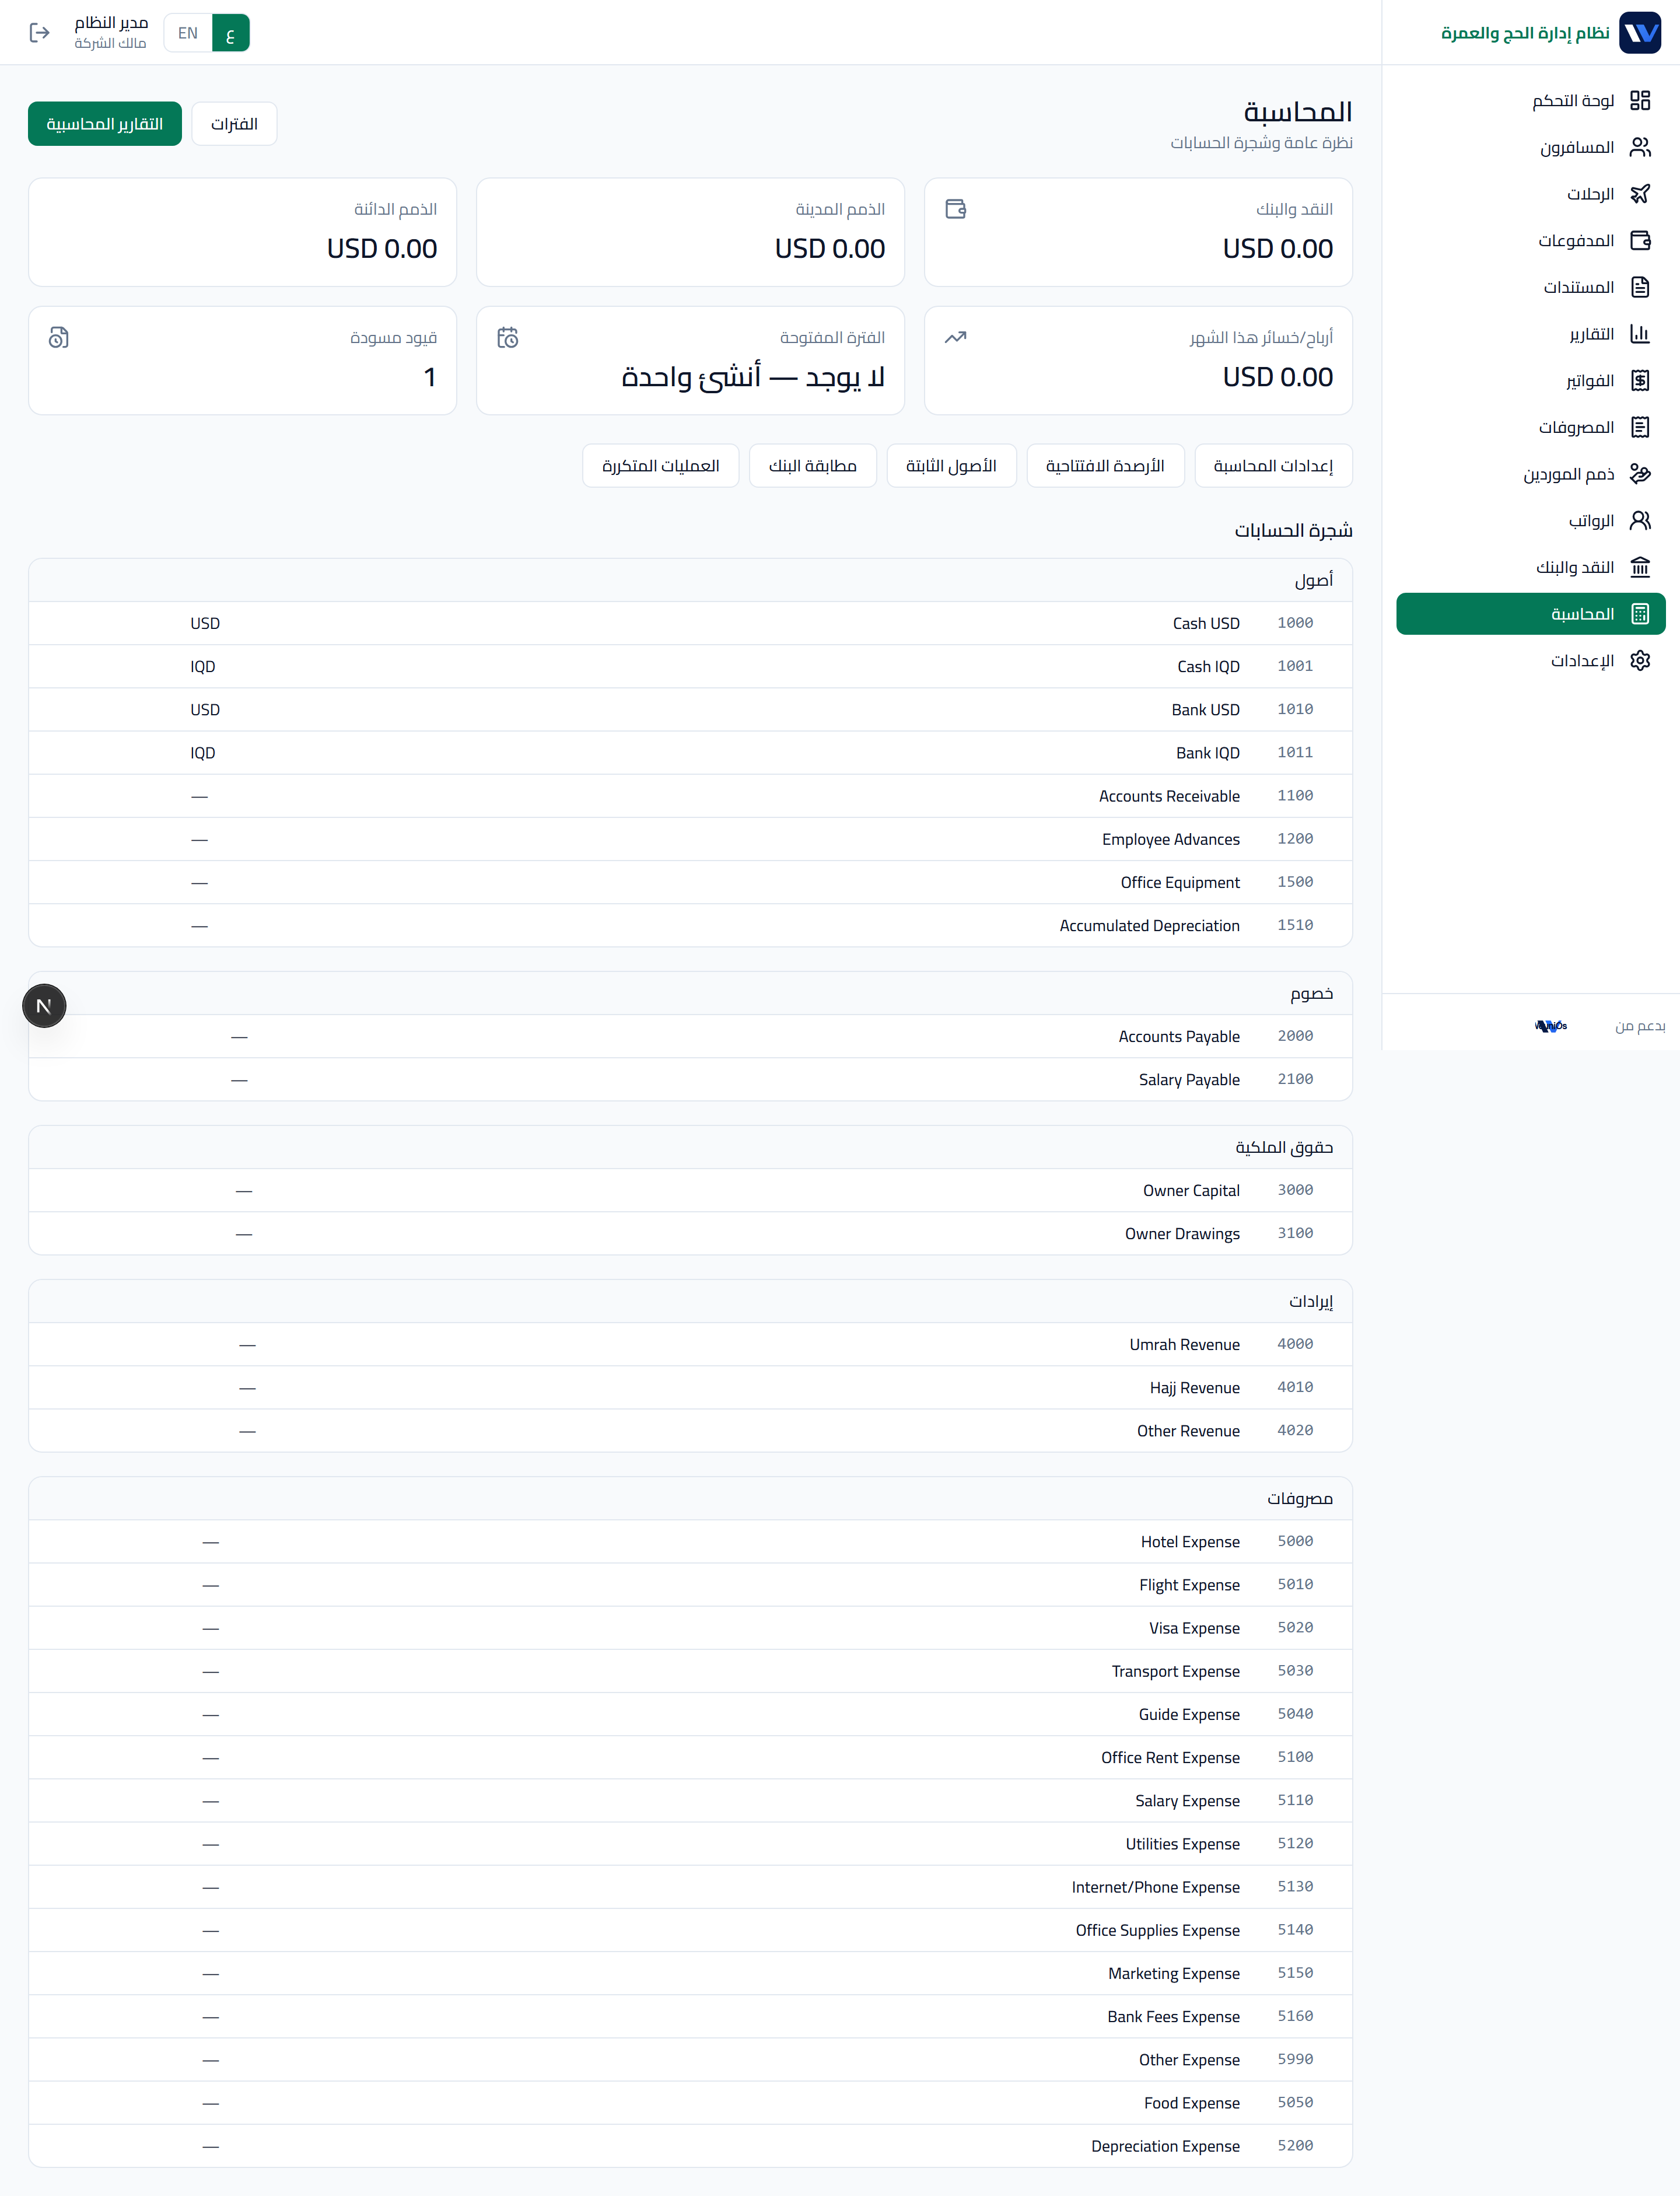Switch language to Arabic ع

tap(230, 33)
